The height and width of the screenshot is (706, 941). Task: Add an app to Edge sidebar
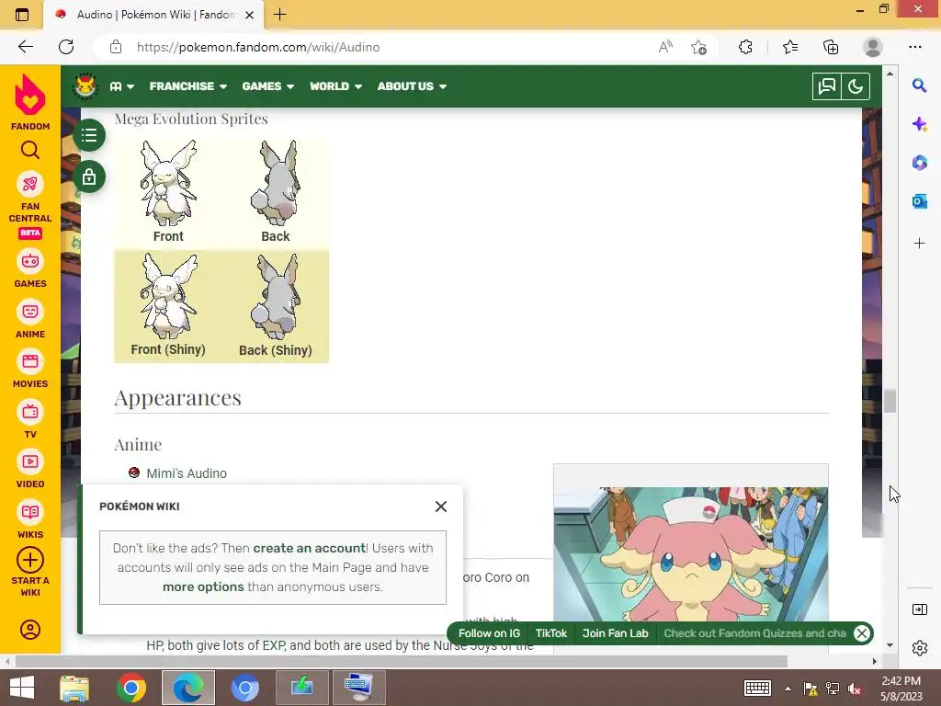click(919, 243)
